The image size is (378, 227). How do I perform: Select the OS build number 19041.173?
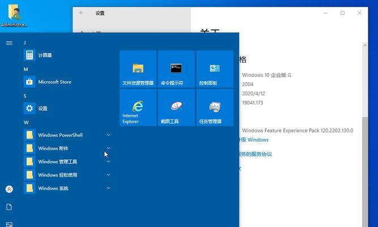point(252,103)
